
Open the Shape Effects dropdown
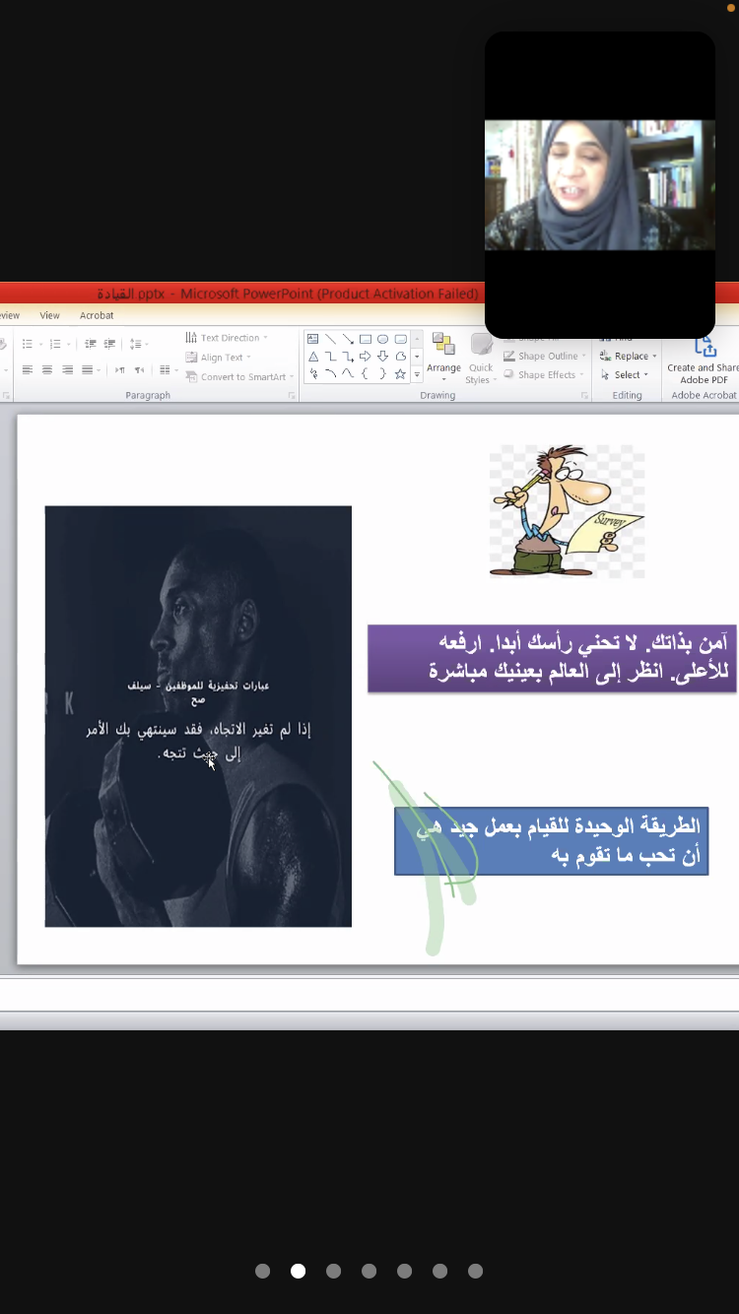[x=545, y=375]
